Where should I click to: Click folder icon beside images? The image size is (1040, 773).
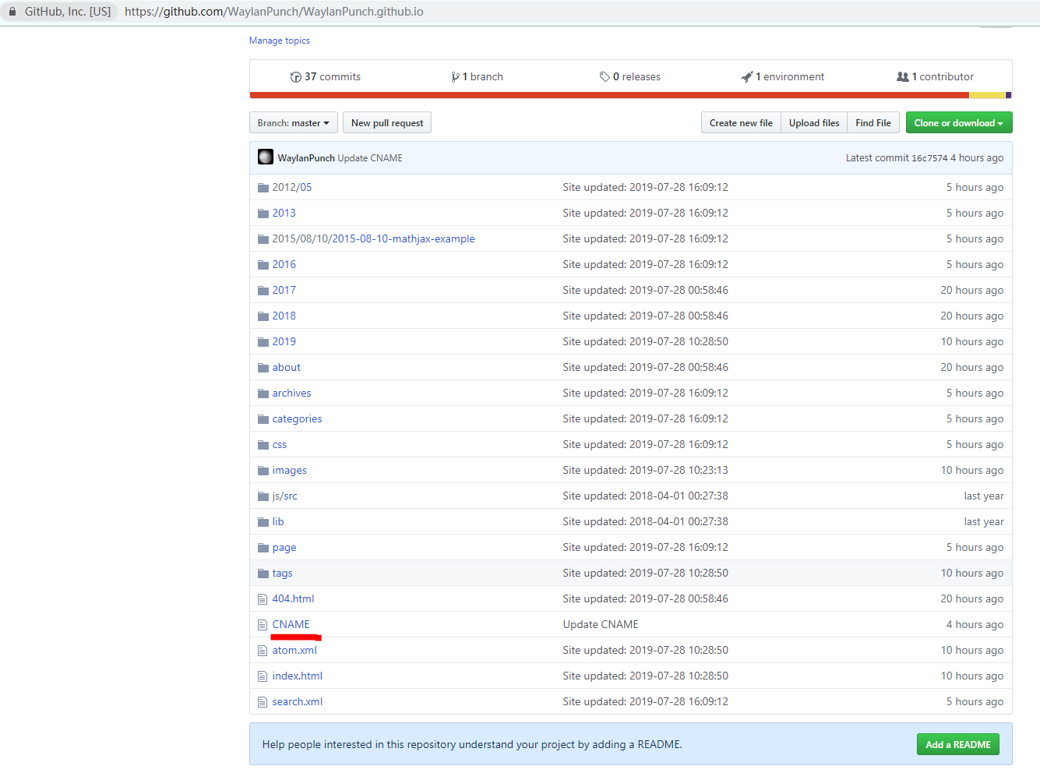click(263, 471)
